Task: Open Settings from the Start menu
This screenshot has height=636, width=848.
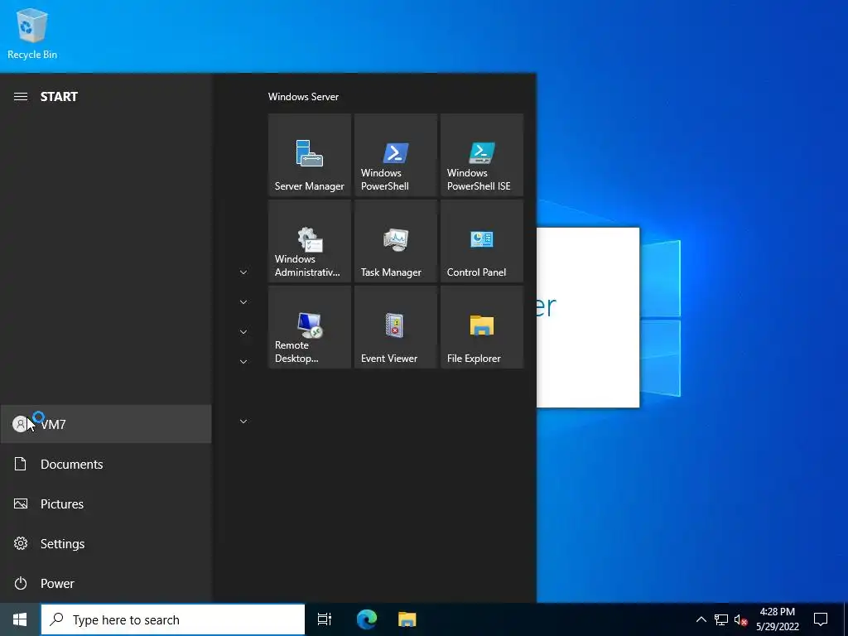Action: tap(106, 543)
